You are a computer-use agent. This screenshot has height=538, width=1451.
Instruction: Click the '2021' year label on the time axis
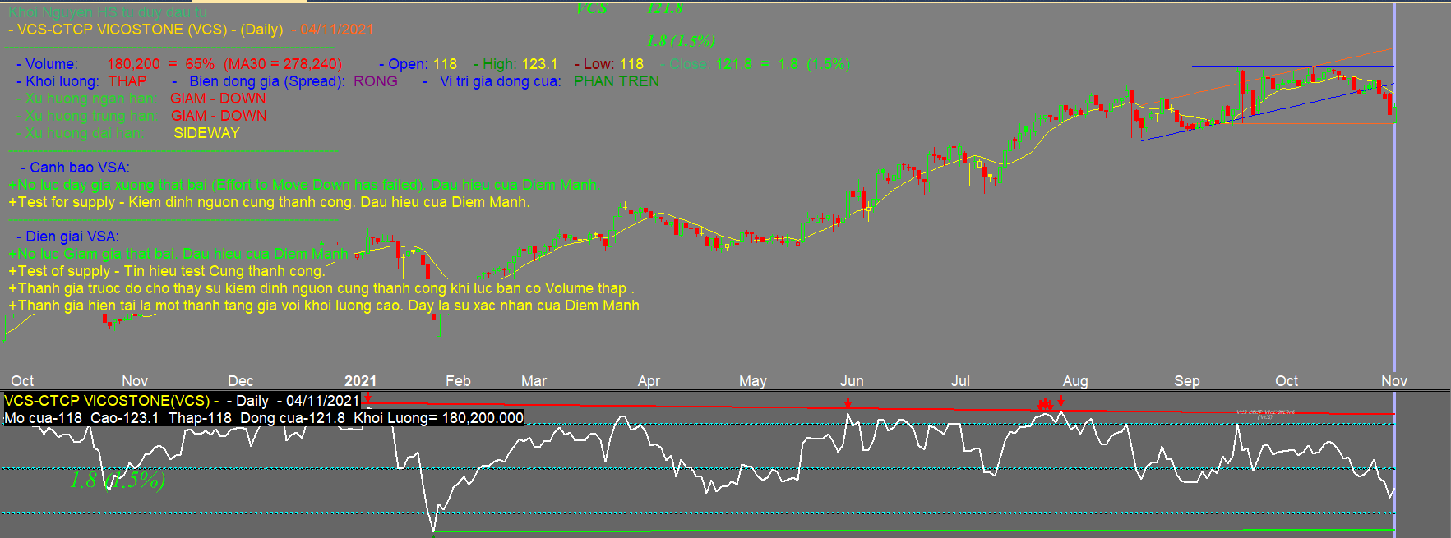point(360,381)
